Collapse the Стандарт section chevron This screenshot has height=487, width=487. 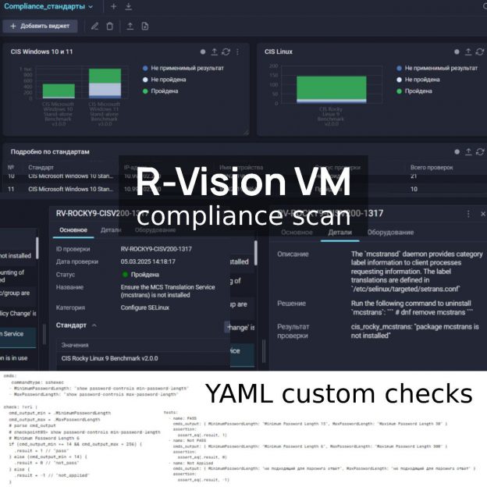point(94,325)
